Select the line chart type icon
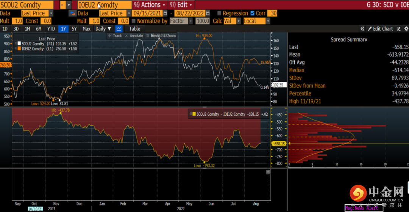 point(119,29)
